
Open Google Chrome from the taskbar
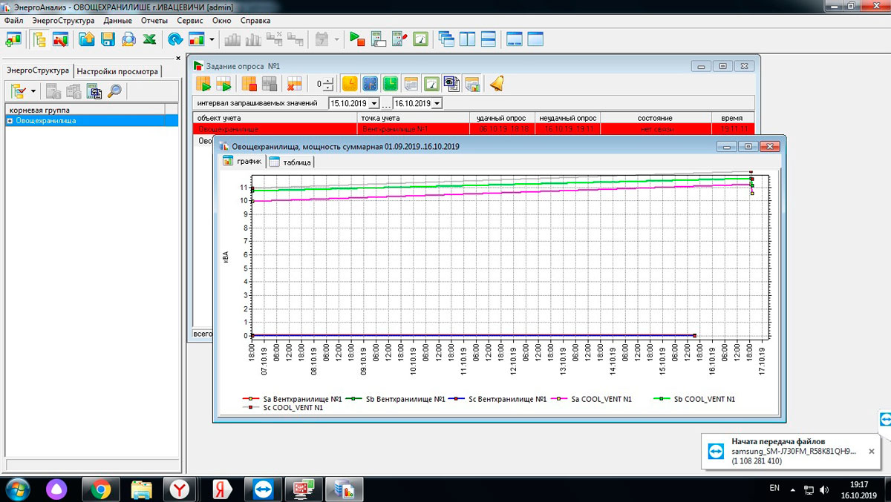coord(101,489)
